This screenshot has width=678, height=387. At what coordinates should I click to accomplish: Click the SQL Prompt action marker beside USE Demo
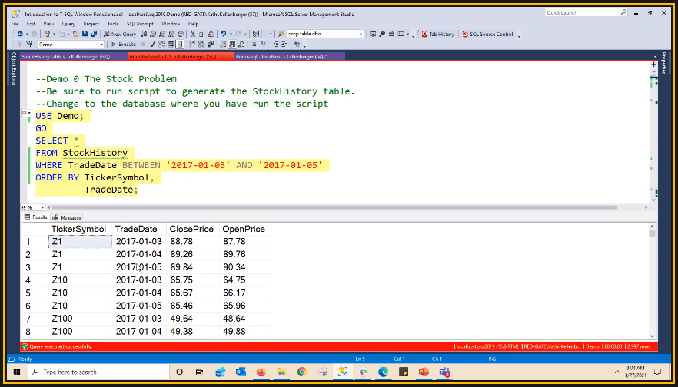(27, 113)
